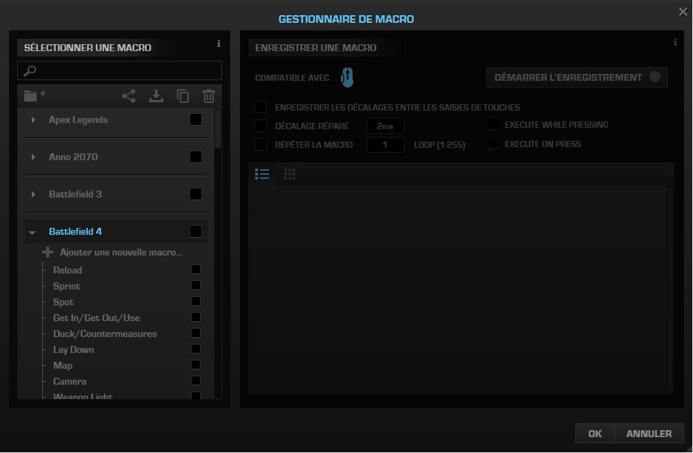Check the Répéter la macro checkbox
The height and width of the screenshot is (453, 693).
[261, 144]
